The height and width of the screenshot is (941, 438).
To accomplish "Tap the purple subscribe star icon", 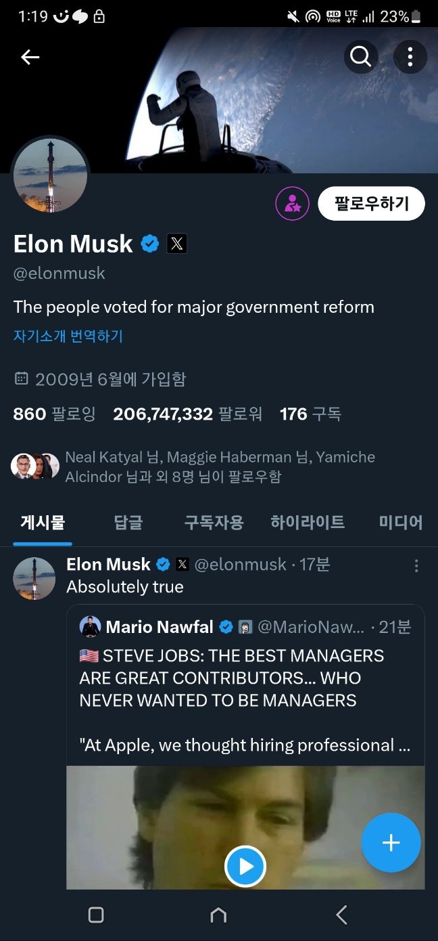I will (x=292, y=203).
